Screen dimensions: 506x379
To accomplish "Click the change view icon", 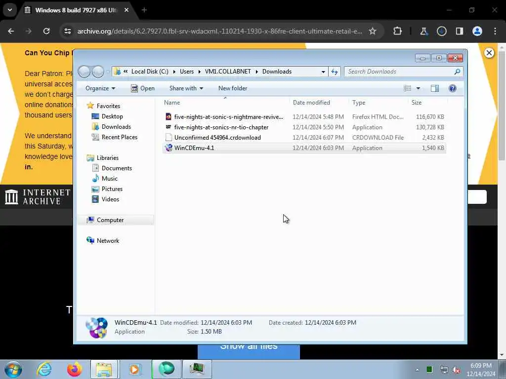I will (x=408, y=88).
